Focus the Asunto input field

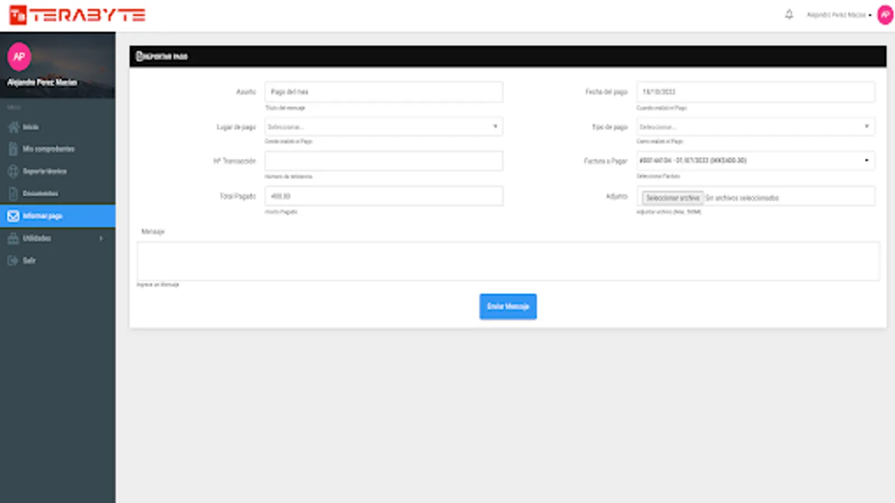pos(384,92)
